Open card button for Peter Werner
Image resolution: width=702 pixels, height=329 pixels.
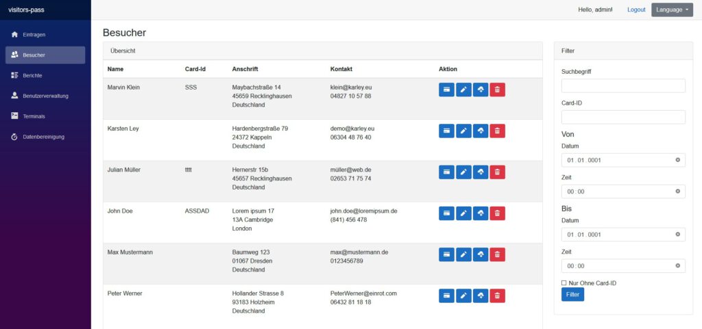[x=446, y=295]
